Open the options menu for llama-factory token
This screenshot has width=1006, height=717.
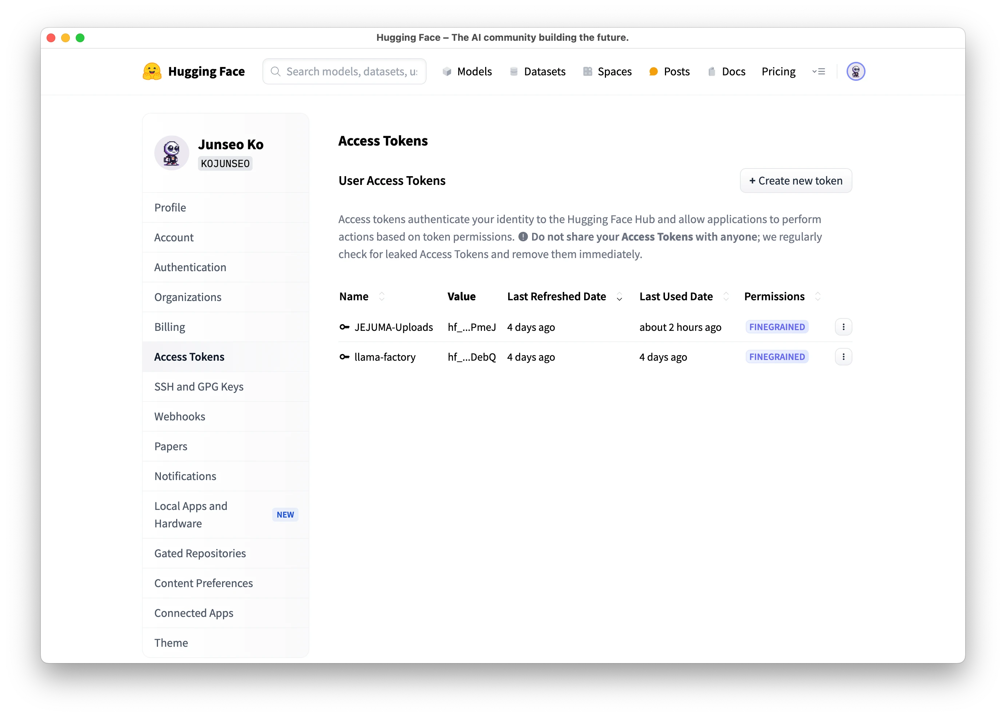(x=843, y=357)
